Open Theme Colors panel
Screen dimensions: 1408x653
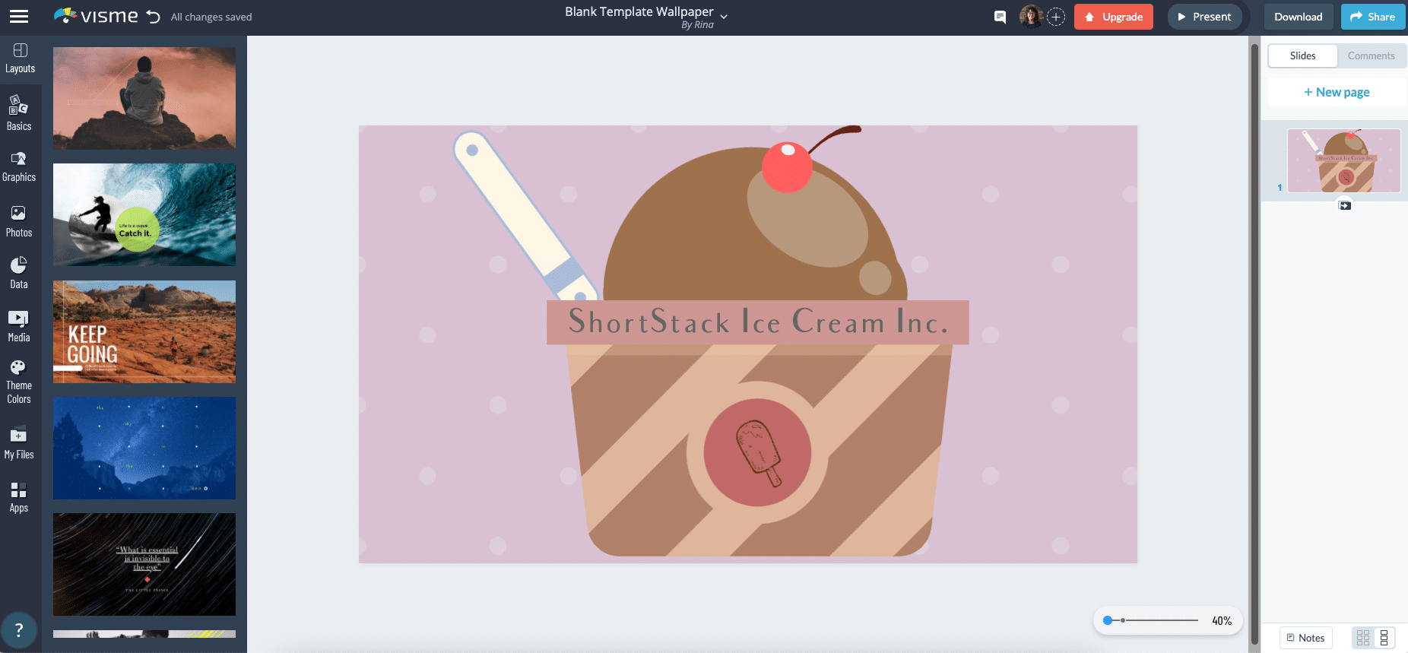tap(19, 382)
